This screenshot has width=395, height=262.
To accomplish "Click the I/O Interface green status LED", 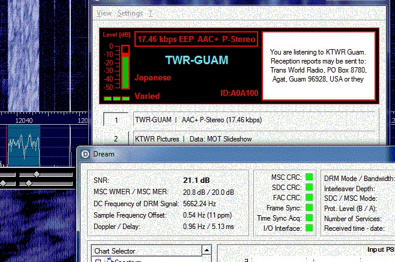I will (x=309, y=228).
